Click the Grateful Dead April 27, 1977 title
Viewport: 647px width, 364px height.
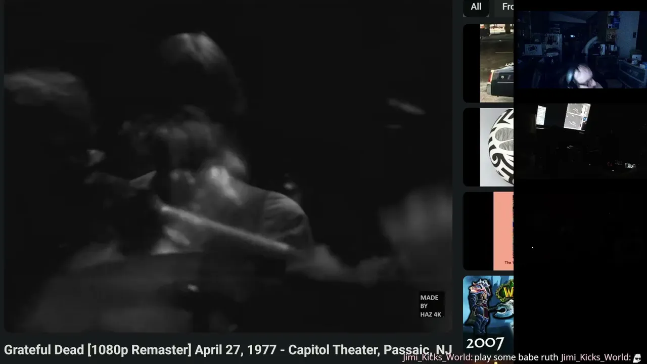(x=228, y=350)
